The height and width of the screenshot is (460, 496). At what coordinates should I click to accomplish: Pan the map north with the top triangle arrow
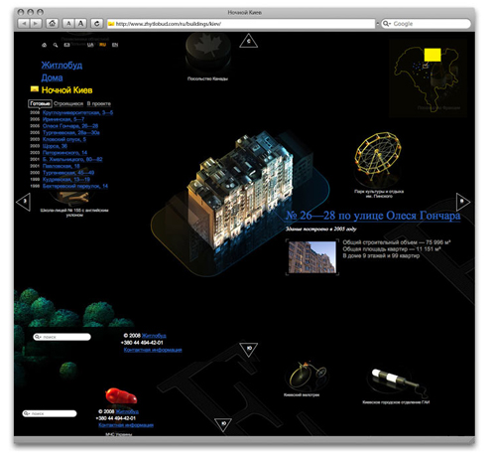coord(248,41)
